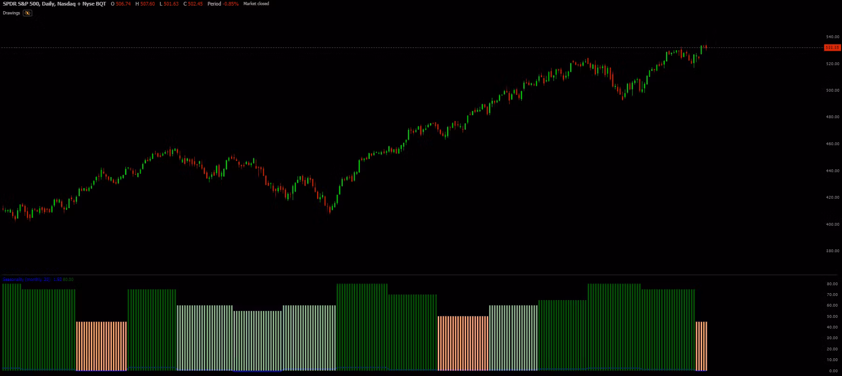Click the 400.00 price axis label
842x376 pixels.
pyautogui.click(x=833, y=224)
